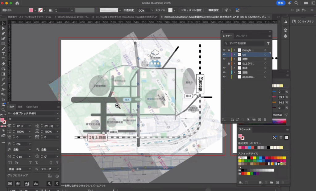Pick the Rectangle tool
Image resolution: width=316 pixels, height=191 pixels.
point(3,43)
